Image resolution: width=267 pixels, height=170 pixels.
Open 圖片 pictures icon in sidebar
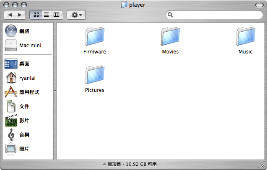click(x=11, y=149)
